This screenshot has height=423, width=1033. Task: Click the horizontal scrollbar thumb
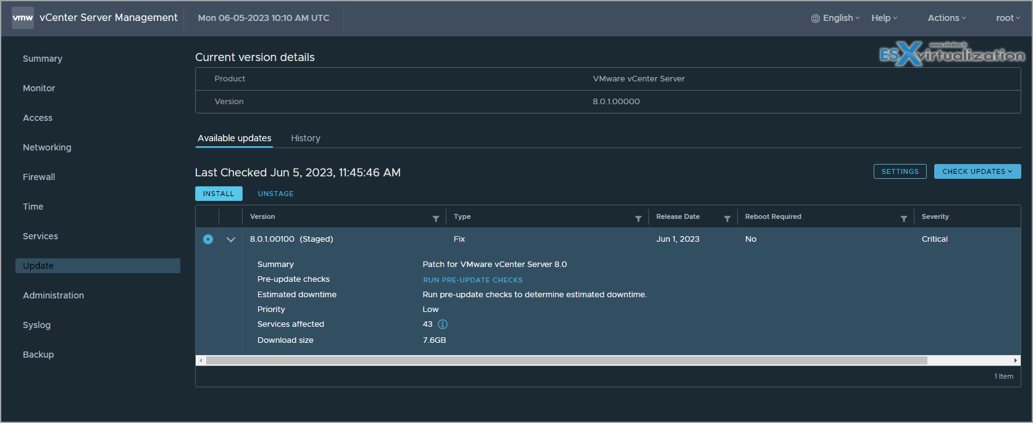pos(567,360)
